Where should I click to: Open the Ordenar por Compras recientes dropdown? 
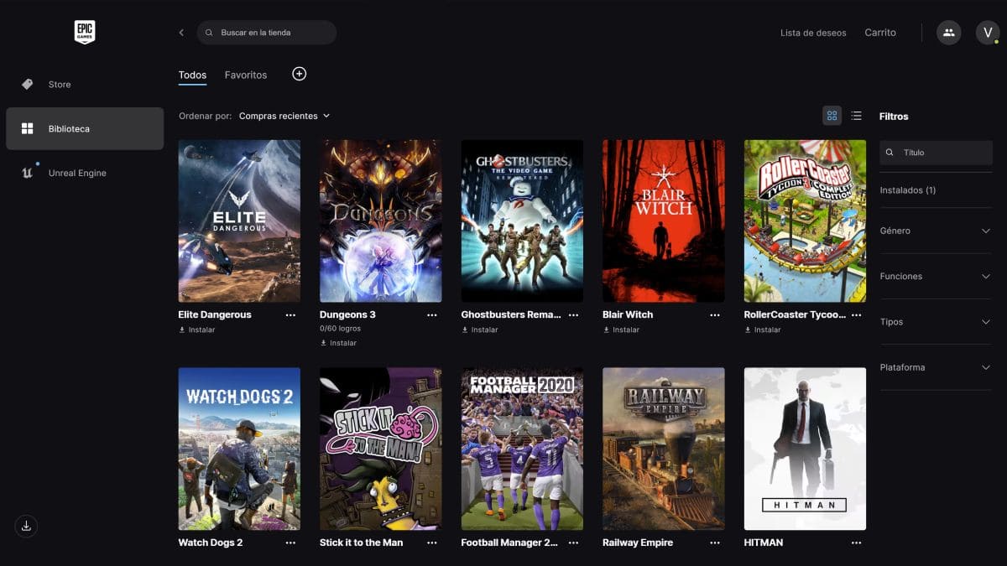[284, 116]
